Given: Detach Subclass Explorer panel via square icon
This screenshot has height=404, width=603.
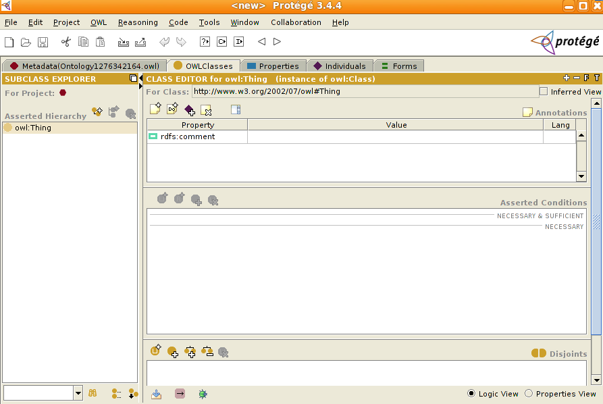Looking at the screenshot, I should [133, 78].
